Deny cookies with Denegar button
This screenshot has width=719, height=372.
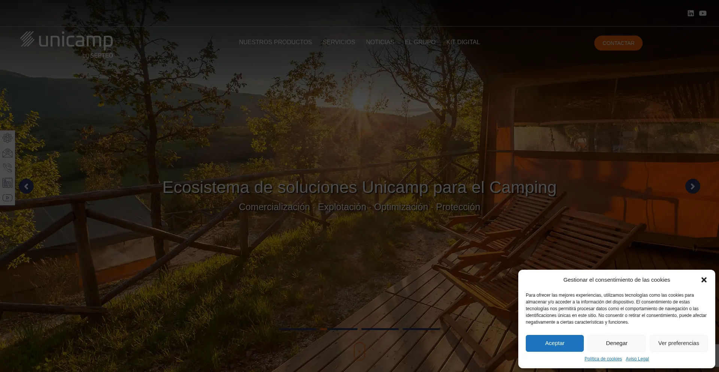(616, 343)
